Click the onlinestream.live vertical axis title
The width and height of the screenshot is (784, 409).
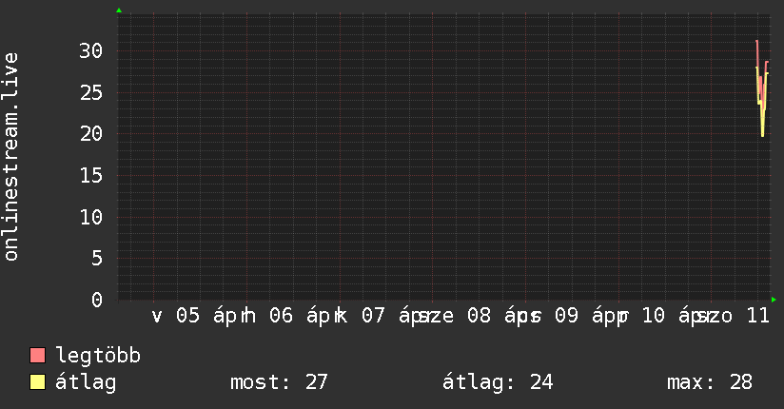(11, 157)
